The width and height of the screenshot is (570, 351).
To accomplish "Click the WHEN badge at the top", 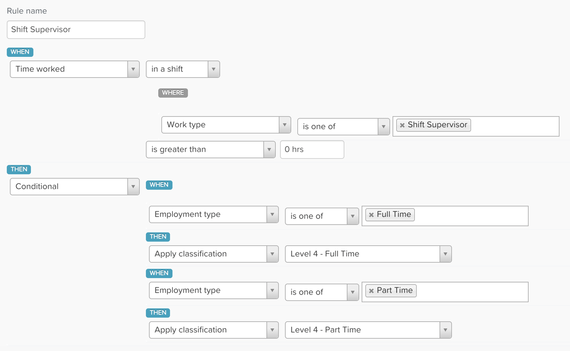I will click(20, 52).
